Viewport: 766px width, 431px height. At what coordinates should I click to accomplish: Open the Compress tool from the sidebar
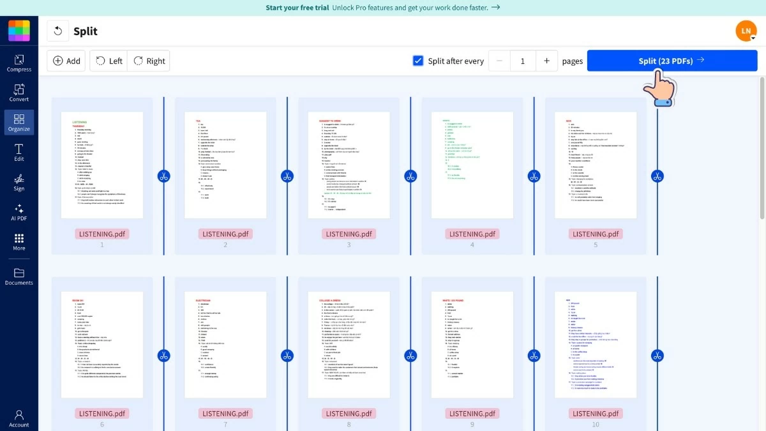19,63
